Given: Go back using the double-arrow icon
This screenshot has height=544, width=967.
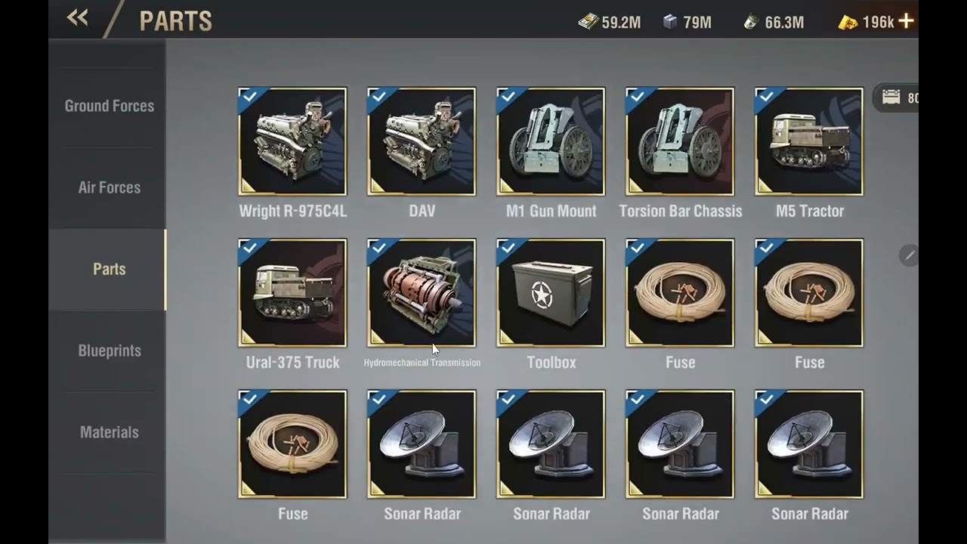Looking at the screenshot, I should click(77, 18).
